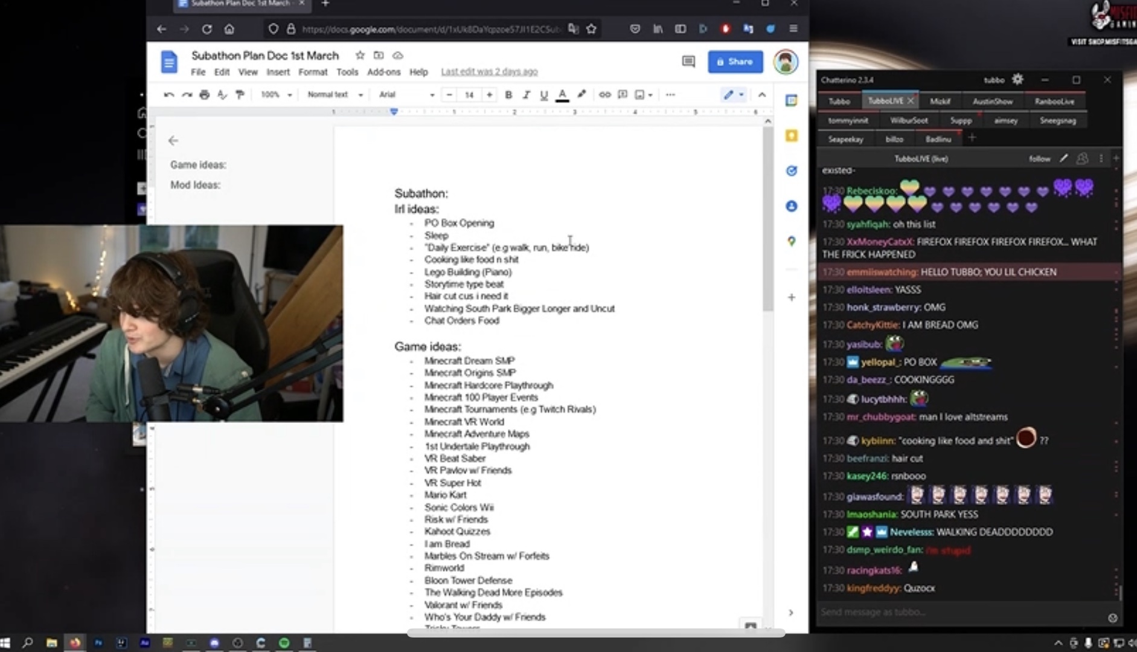Open Contacts in Docs side panel
Image resolution: width=1137 pixels, height=652 pixels.
791,206
